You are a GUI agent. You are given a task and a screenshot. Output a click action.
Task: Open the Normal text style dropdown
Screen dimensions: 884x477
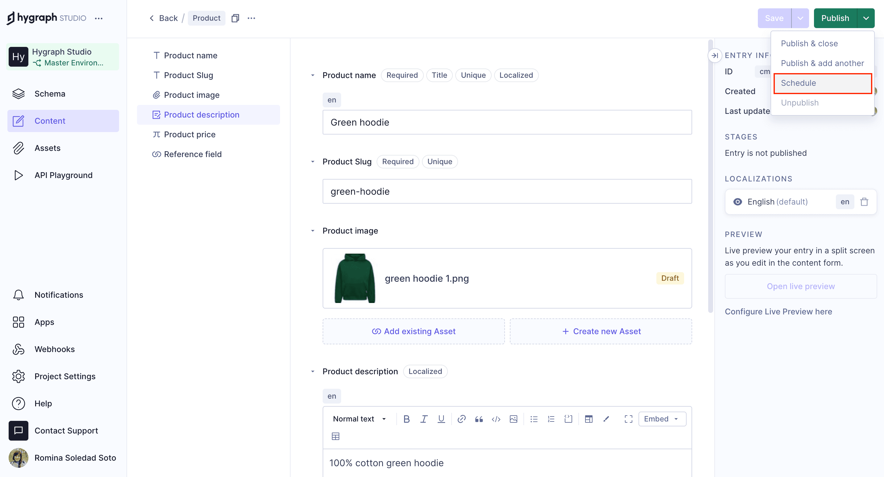(x=359, y=419)
